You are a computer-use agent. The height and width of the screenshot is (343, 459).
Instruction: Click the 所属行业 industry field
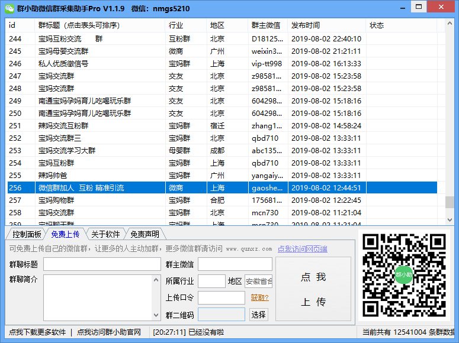coord(211,281)
